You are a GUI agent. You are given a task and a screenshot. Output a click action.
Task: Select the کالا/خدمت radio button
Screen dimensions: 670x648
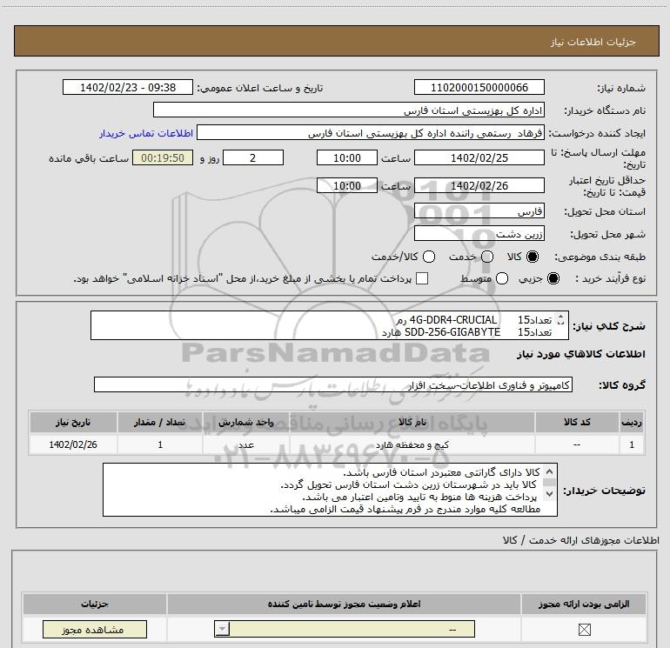click(x=429, y=257)
